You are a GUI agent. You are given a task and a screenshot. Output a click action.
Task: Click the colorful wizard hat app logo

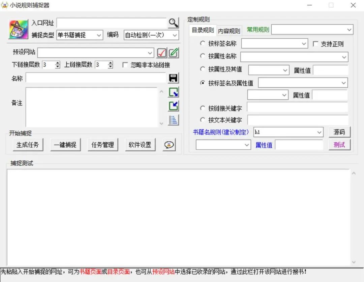pyautogui.click(x=18, y=29)
